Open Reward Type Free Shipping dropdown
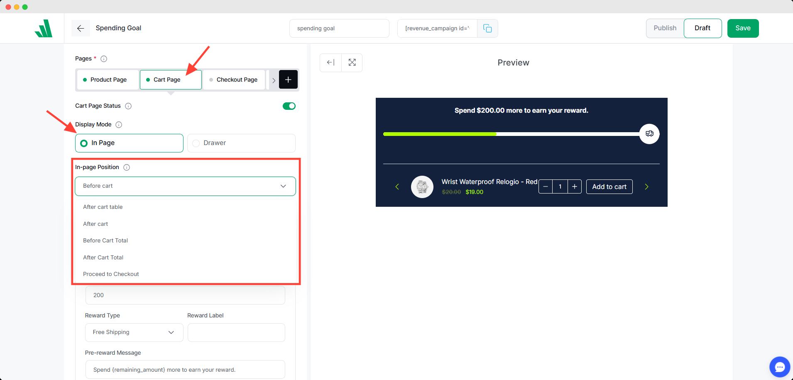The height and width of the screenshot is (380, 793). tap(134, 332)
